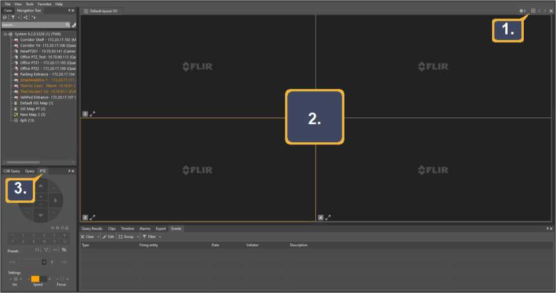Switch to the Timeline tab
The height and width of the screenshot is (293, 556).
click(127, 229)
